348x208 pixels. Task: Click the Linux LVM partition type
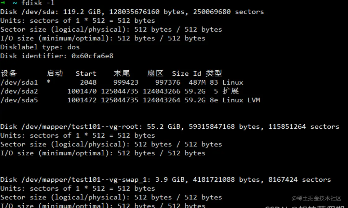[241, 100]
